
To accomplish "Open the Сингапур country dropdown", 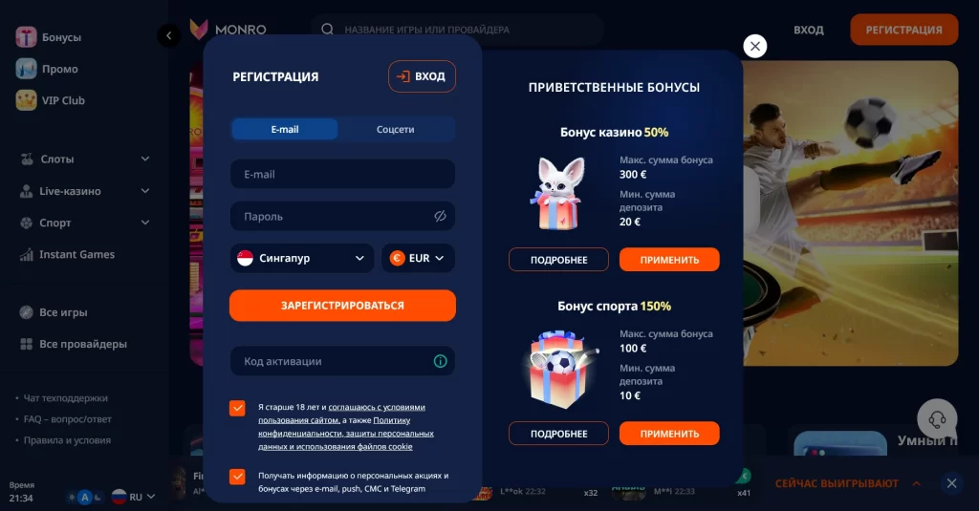I will coord(301,258).
